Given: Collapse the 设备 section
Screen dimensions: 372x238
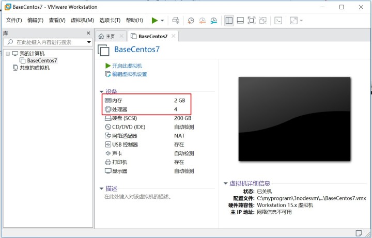Looking at the screenshot, I should (102, 92).
